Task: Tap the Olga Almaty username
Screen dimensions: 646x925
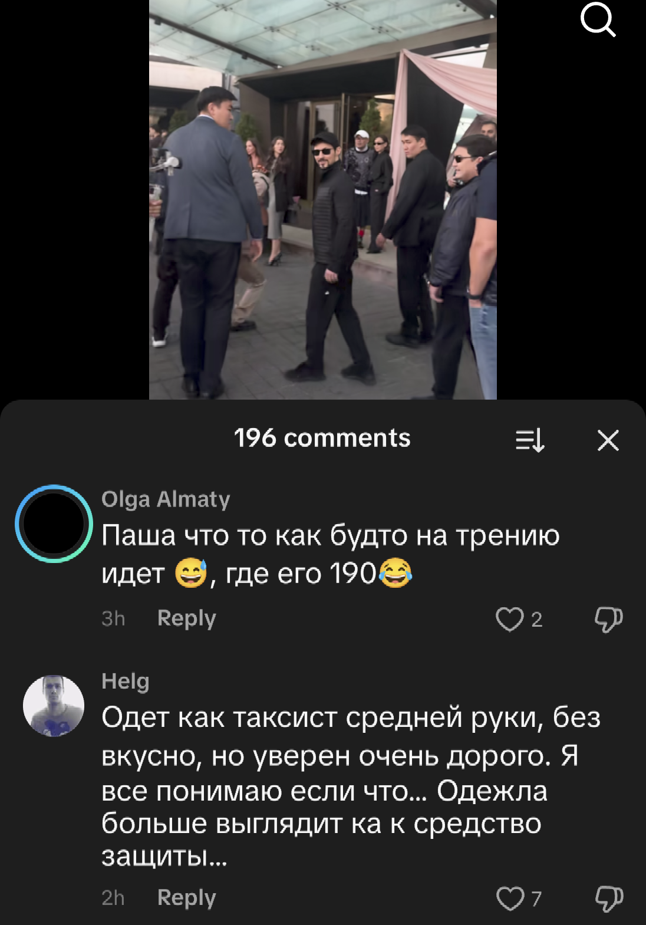Action: [166, 499]
